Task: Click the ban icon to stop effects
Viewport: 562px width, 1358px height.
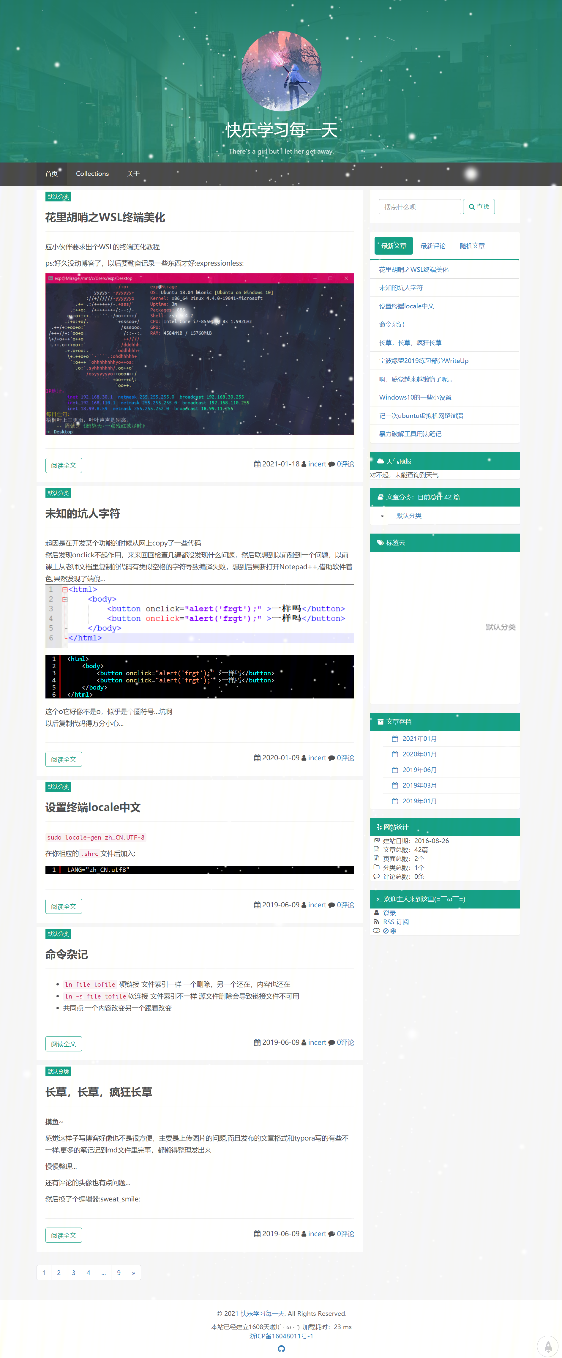Action: coord(386,931)
